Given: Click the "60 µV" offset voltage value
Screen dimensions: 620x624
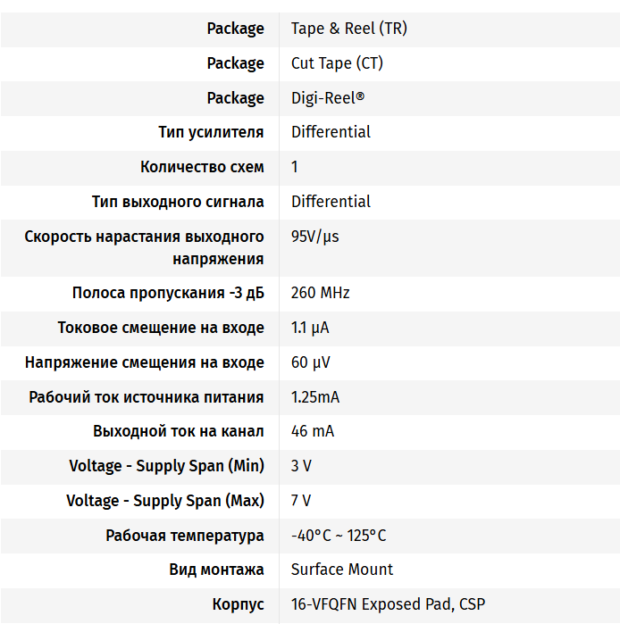Looking at the screenshot, I should [311, 362].
